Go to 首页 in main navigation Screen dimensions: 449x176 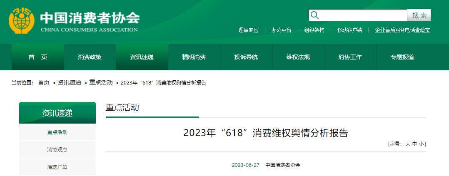[38, 57]
